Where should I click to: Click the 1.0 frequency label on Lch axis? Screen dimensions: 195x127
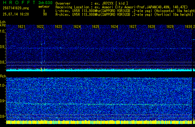2,31
